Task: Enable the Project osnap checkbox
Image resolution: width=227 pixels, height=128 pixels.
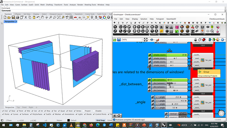Action: [83, 111]
